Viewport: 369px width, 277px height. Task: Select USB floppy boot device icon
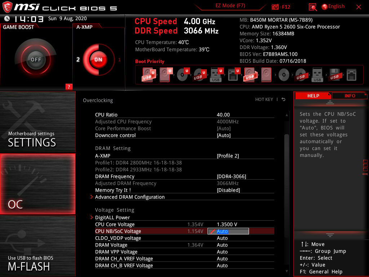point(334,75)
